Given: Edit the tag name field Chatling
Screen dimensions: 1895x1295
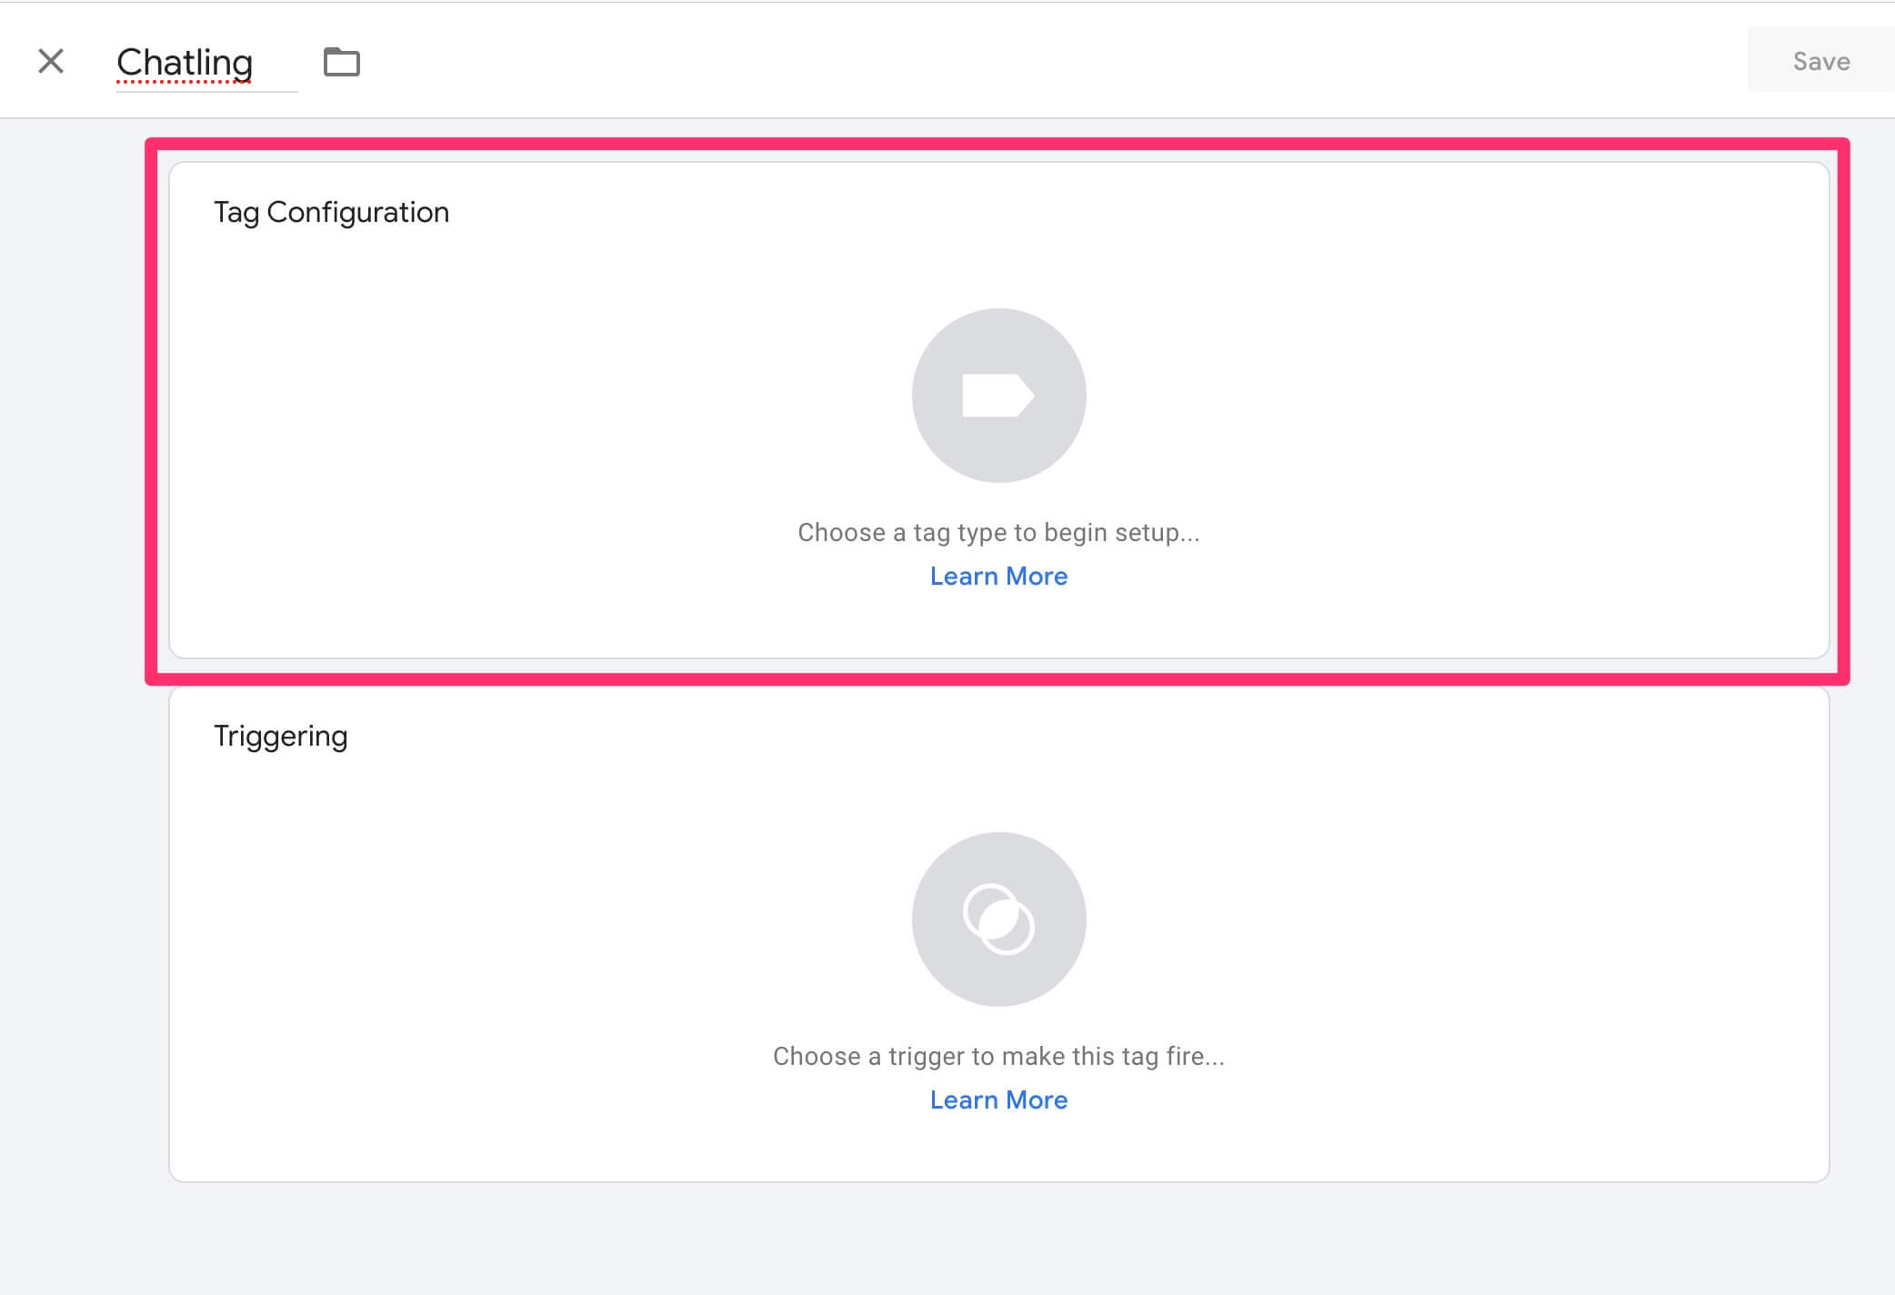Looking at the screenshot, I should pyautogui.click(x=206, y=62).
